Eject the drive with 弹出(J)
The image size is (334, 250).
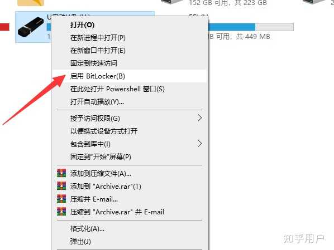(x=129, y=242)
